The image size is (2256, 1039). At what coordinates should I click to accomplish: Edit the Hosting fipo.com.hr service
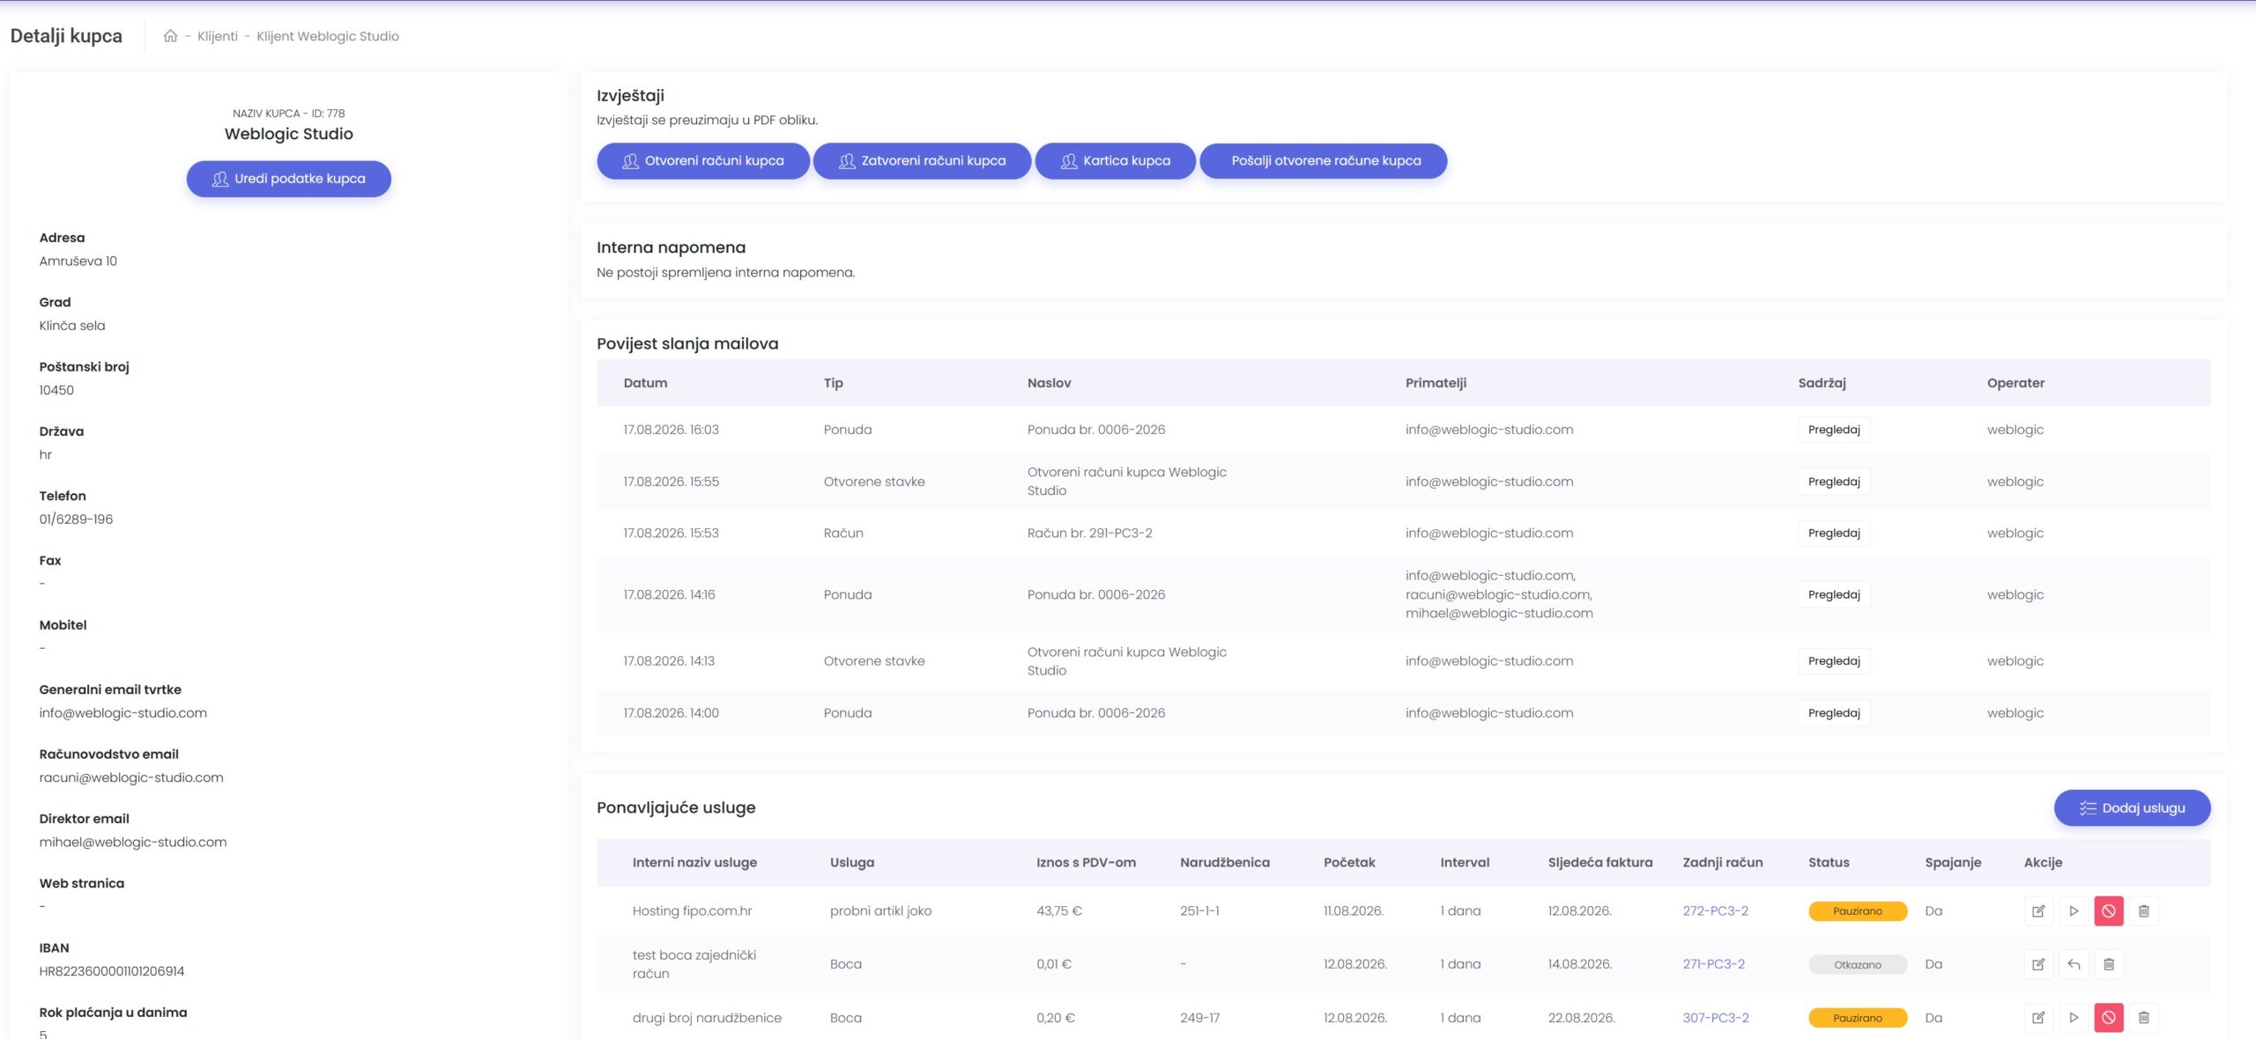pyautogui.click(x=2038, y=911)
